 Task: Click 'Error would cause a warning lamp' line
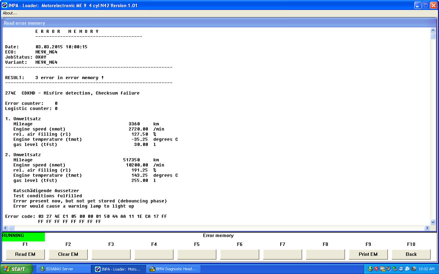point(74,206)
